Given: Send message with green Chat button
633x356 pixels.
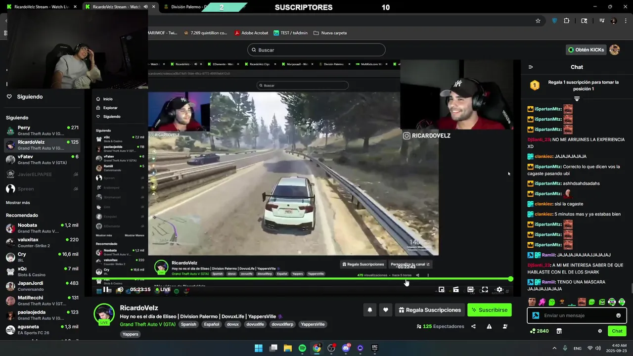Looking at the screenshot, I should pyautogui.click(x=617, y=331).
